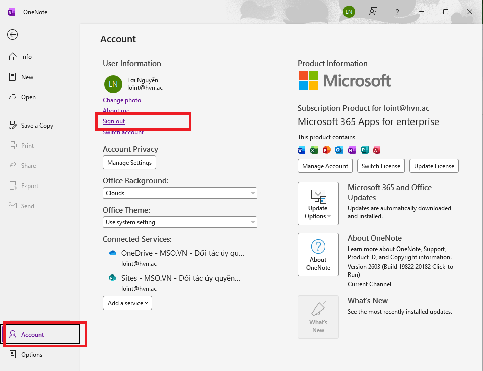
Task: Click the OneNote product icon in product list
Action: coord(352,150)
